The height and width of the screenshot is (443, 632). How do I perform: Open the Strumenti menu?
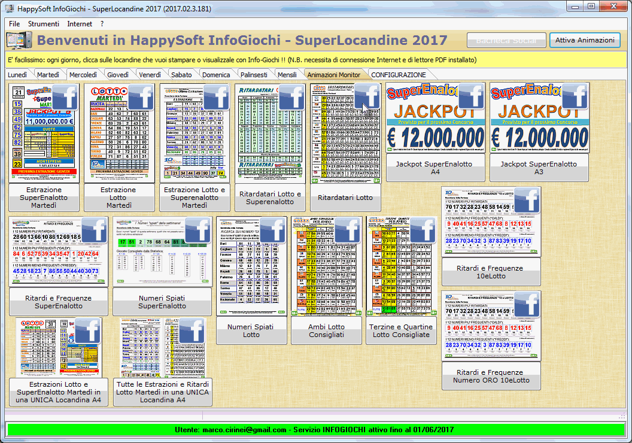(x=44, y=24)
